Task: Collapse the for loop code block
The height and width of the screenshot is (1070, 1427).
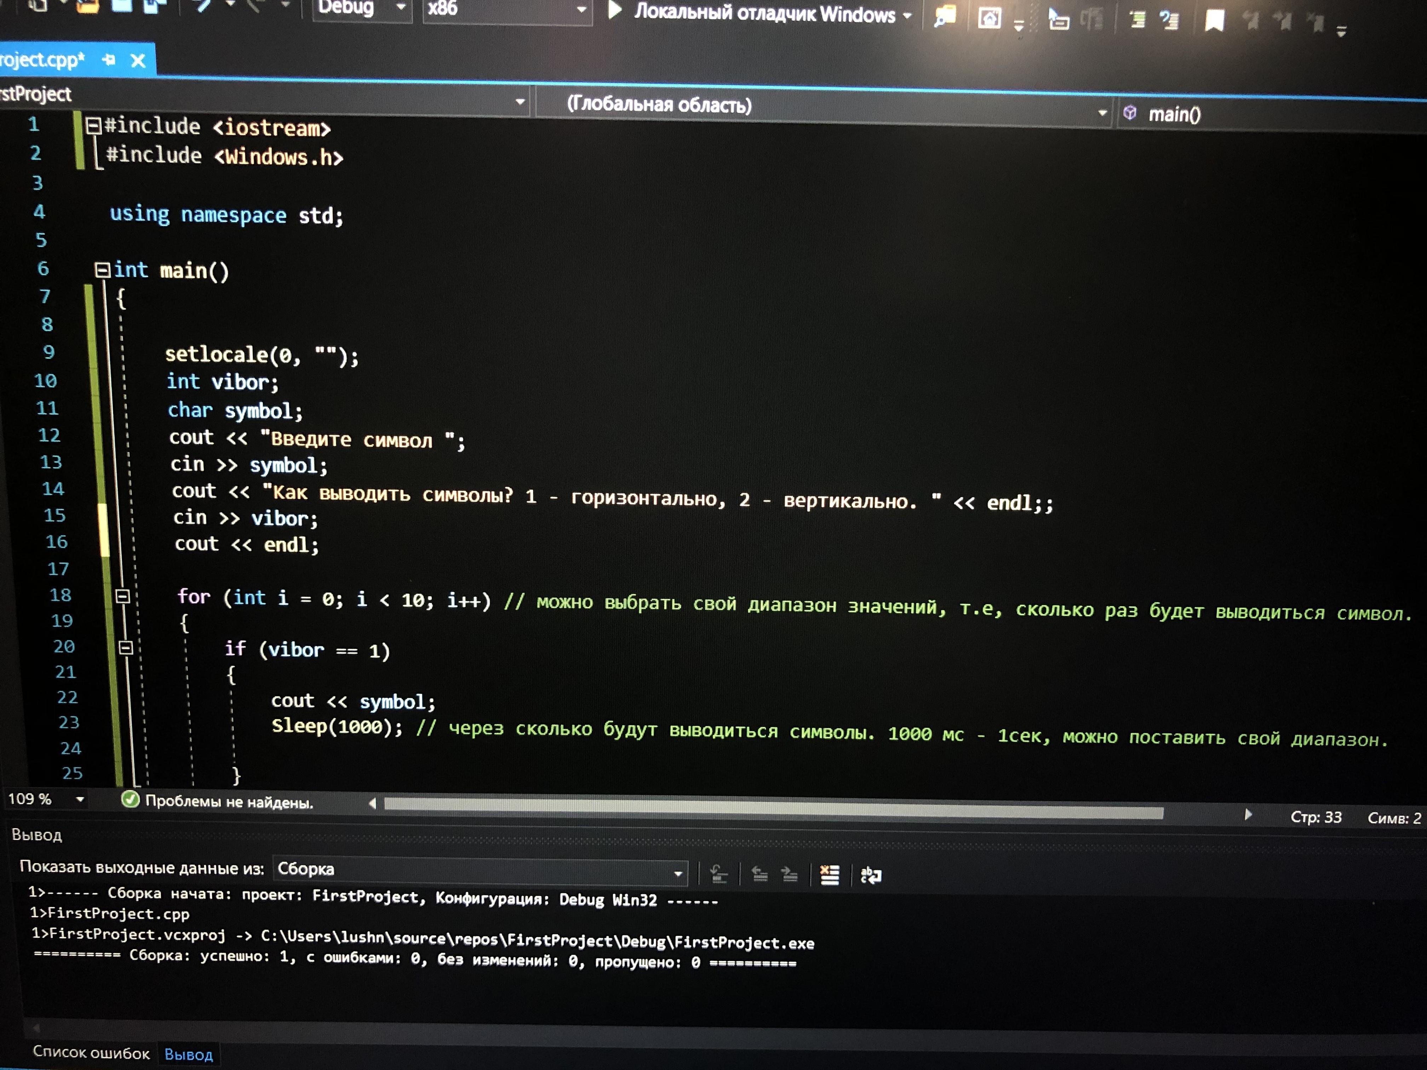Action: [122, 596]
